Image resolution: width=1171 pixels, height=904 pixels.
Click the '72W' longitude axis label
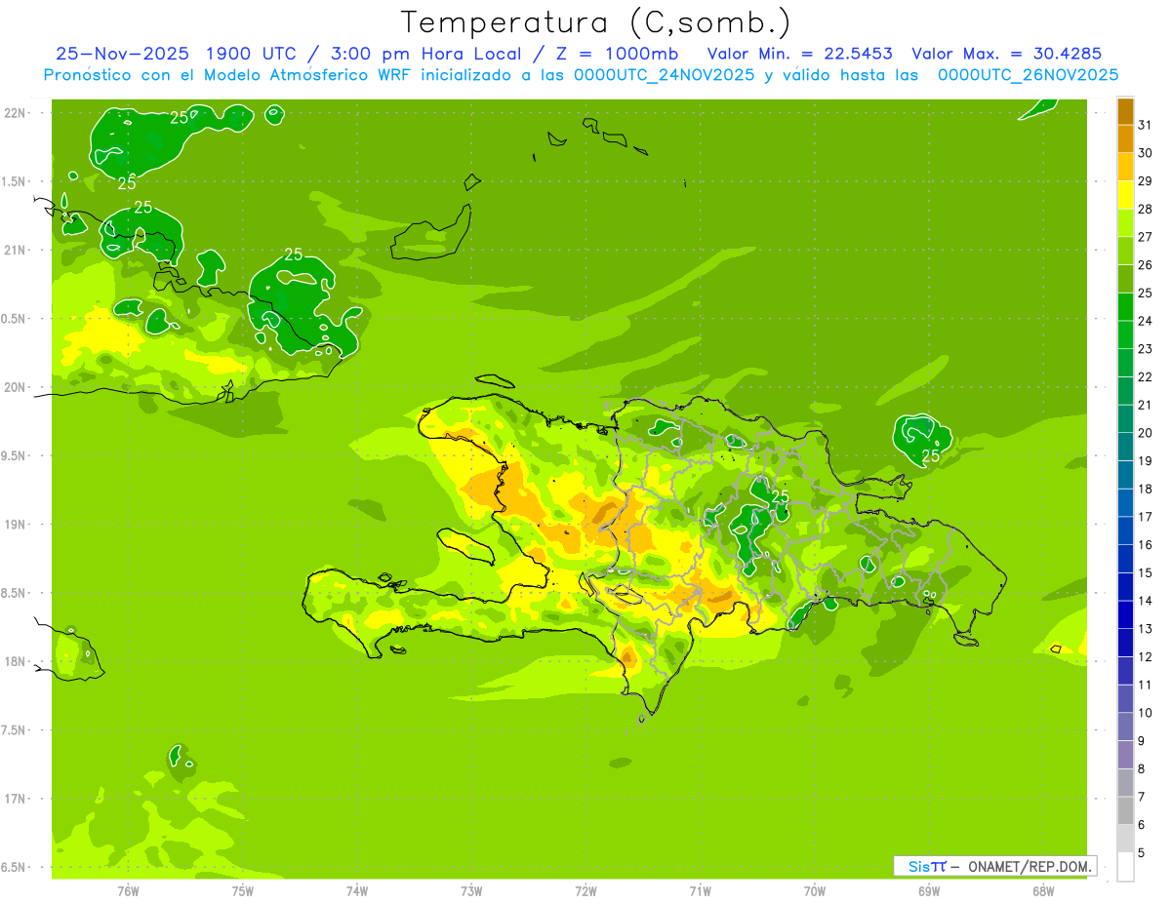585,890
